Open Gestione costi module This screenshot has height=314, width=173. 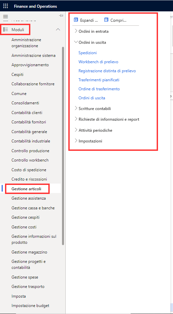coord(24,227)
